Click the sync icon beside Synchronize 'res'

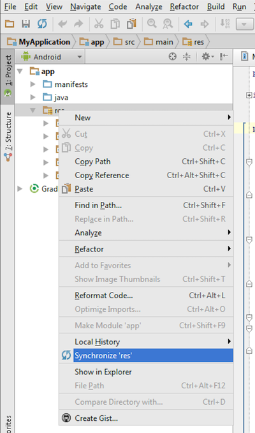pyautogui.click(x=66, y=355)
